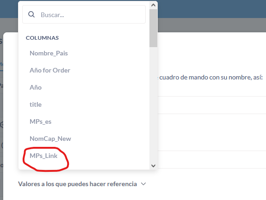Pick the circled MPs_Link column
This screenshot has width=266, height=200.
coord(43,156)
